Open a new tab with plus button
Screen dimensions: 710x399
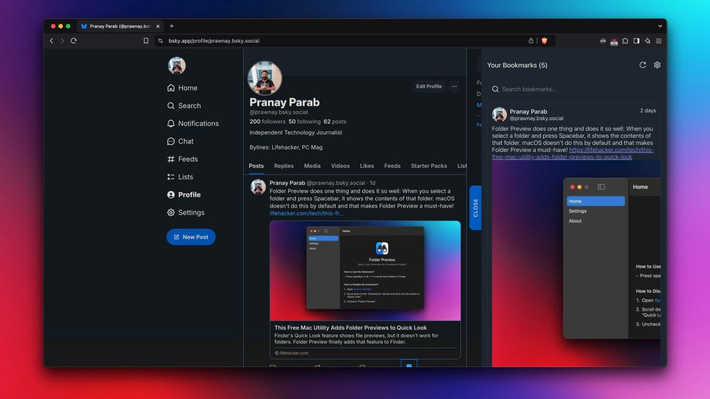[x=172, y=26]
